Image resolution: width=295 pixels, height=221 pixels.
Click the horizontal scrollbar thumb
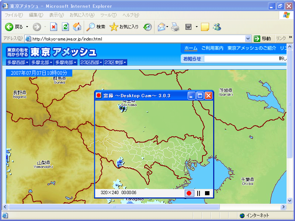[x=114, y=207]
